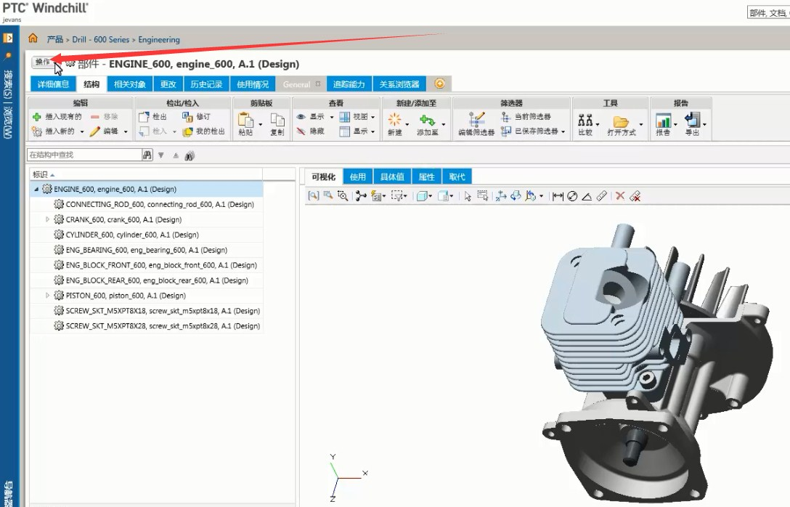Screen dimensions: 790x507
Task: Click the 3D box shading mode icon
Action: coord(422,196)
